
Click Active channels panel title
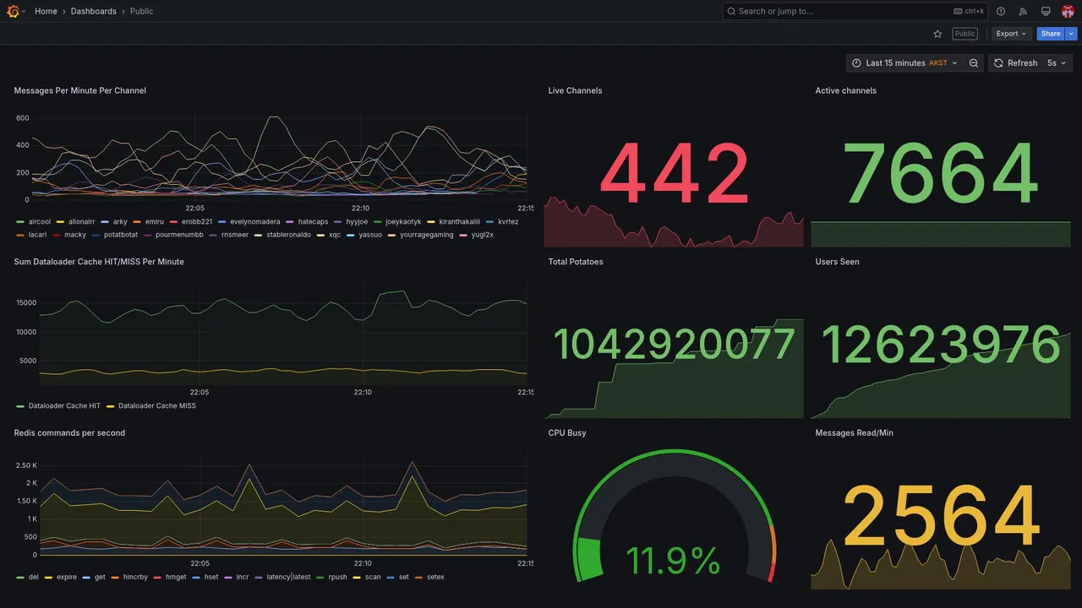[x=845, y=90]
